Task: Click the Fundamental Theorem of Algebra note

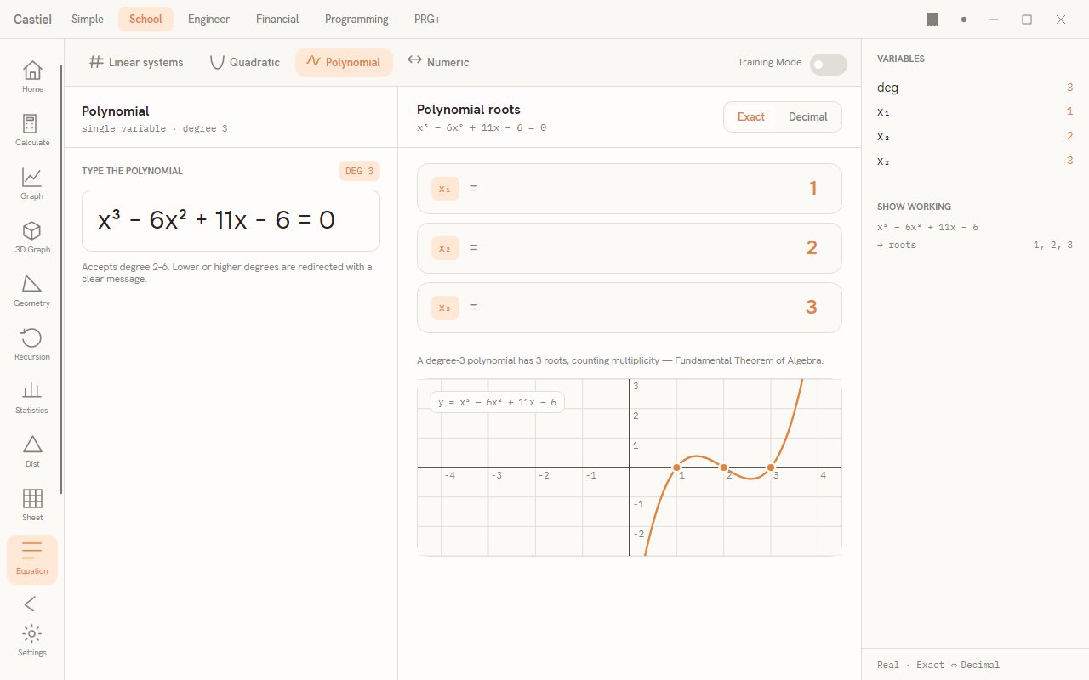Action: coord(620,360)
